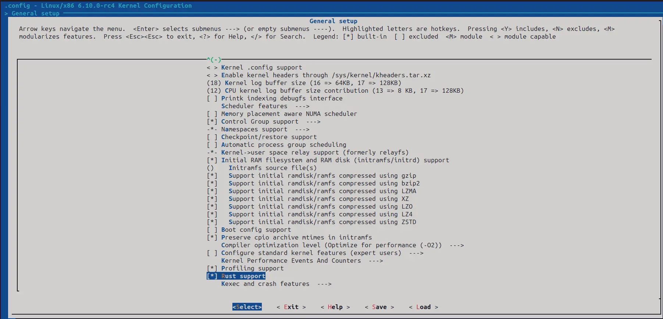Select Kernel log buffer size entry
Image resolution: width=663 pixels, height=319 pixels.
click(304, 83)
